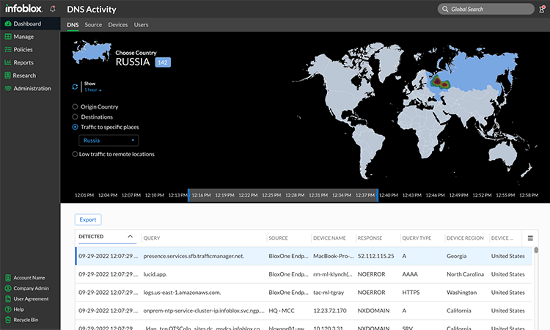Select Traffic to specific places option
The image size is (550, 330).
[x=75, y=127]
